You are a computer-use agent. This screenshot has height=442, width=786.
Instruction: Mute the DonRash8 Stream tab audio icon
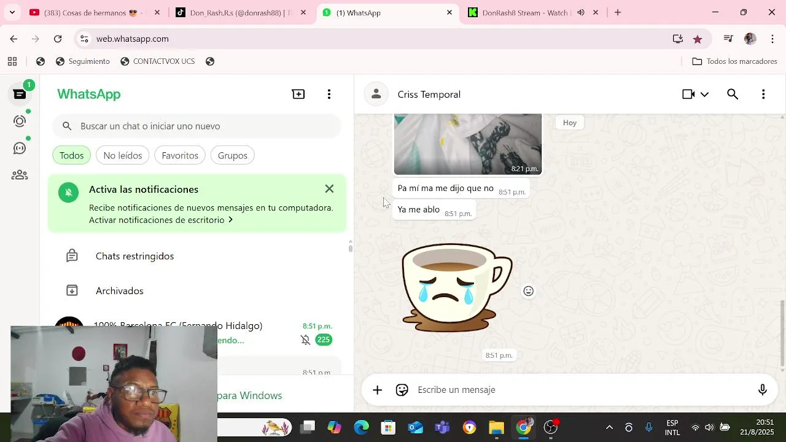point(581,12)
